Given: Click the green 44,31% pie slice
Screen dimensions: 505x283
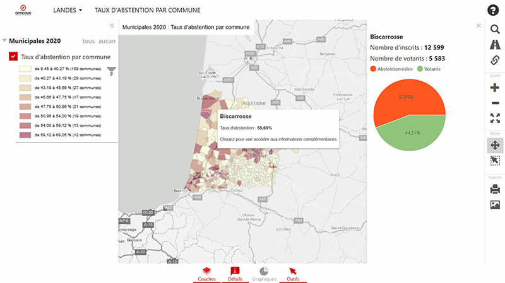Looking at the screenshot, I should click(413, 133).
